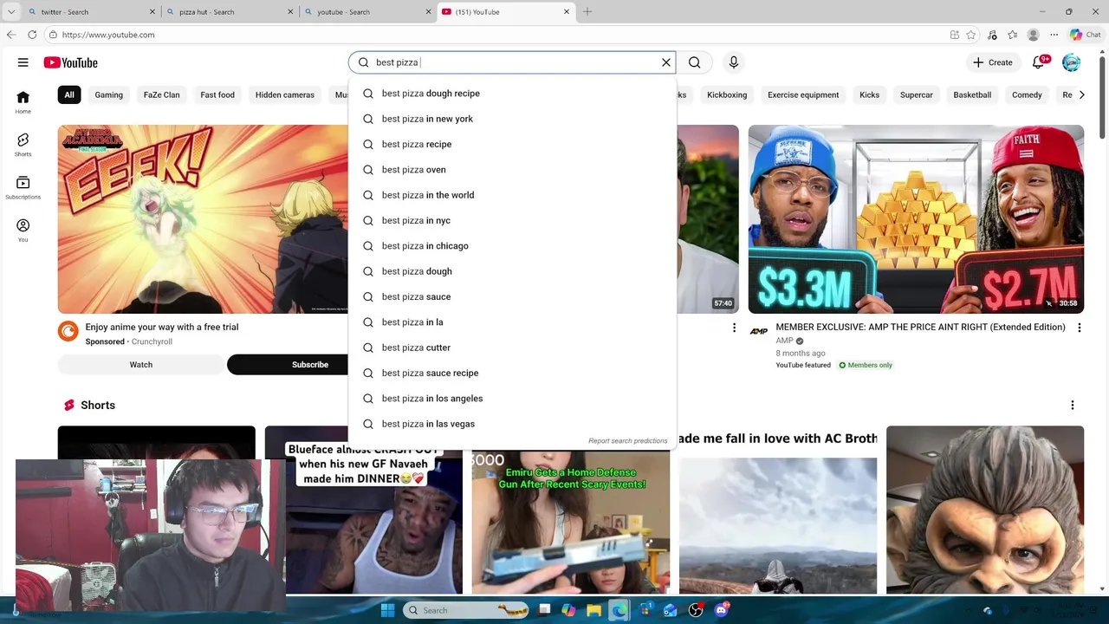Open the You section in the sidebar
This screenshot has height=624, width=1109.
click(23, 231)
